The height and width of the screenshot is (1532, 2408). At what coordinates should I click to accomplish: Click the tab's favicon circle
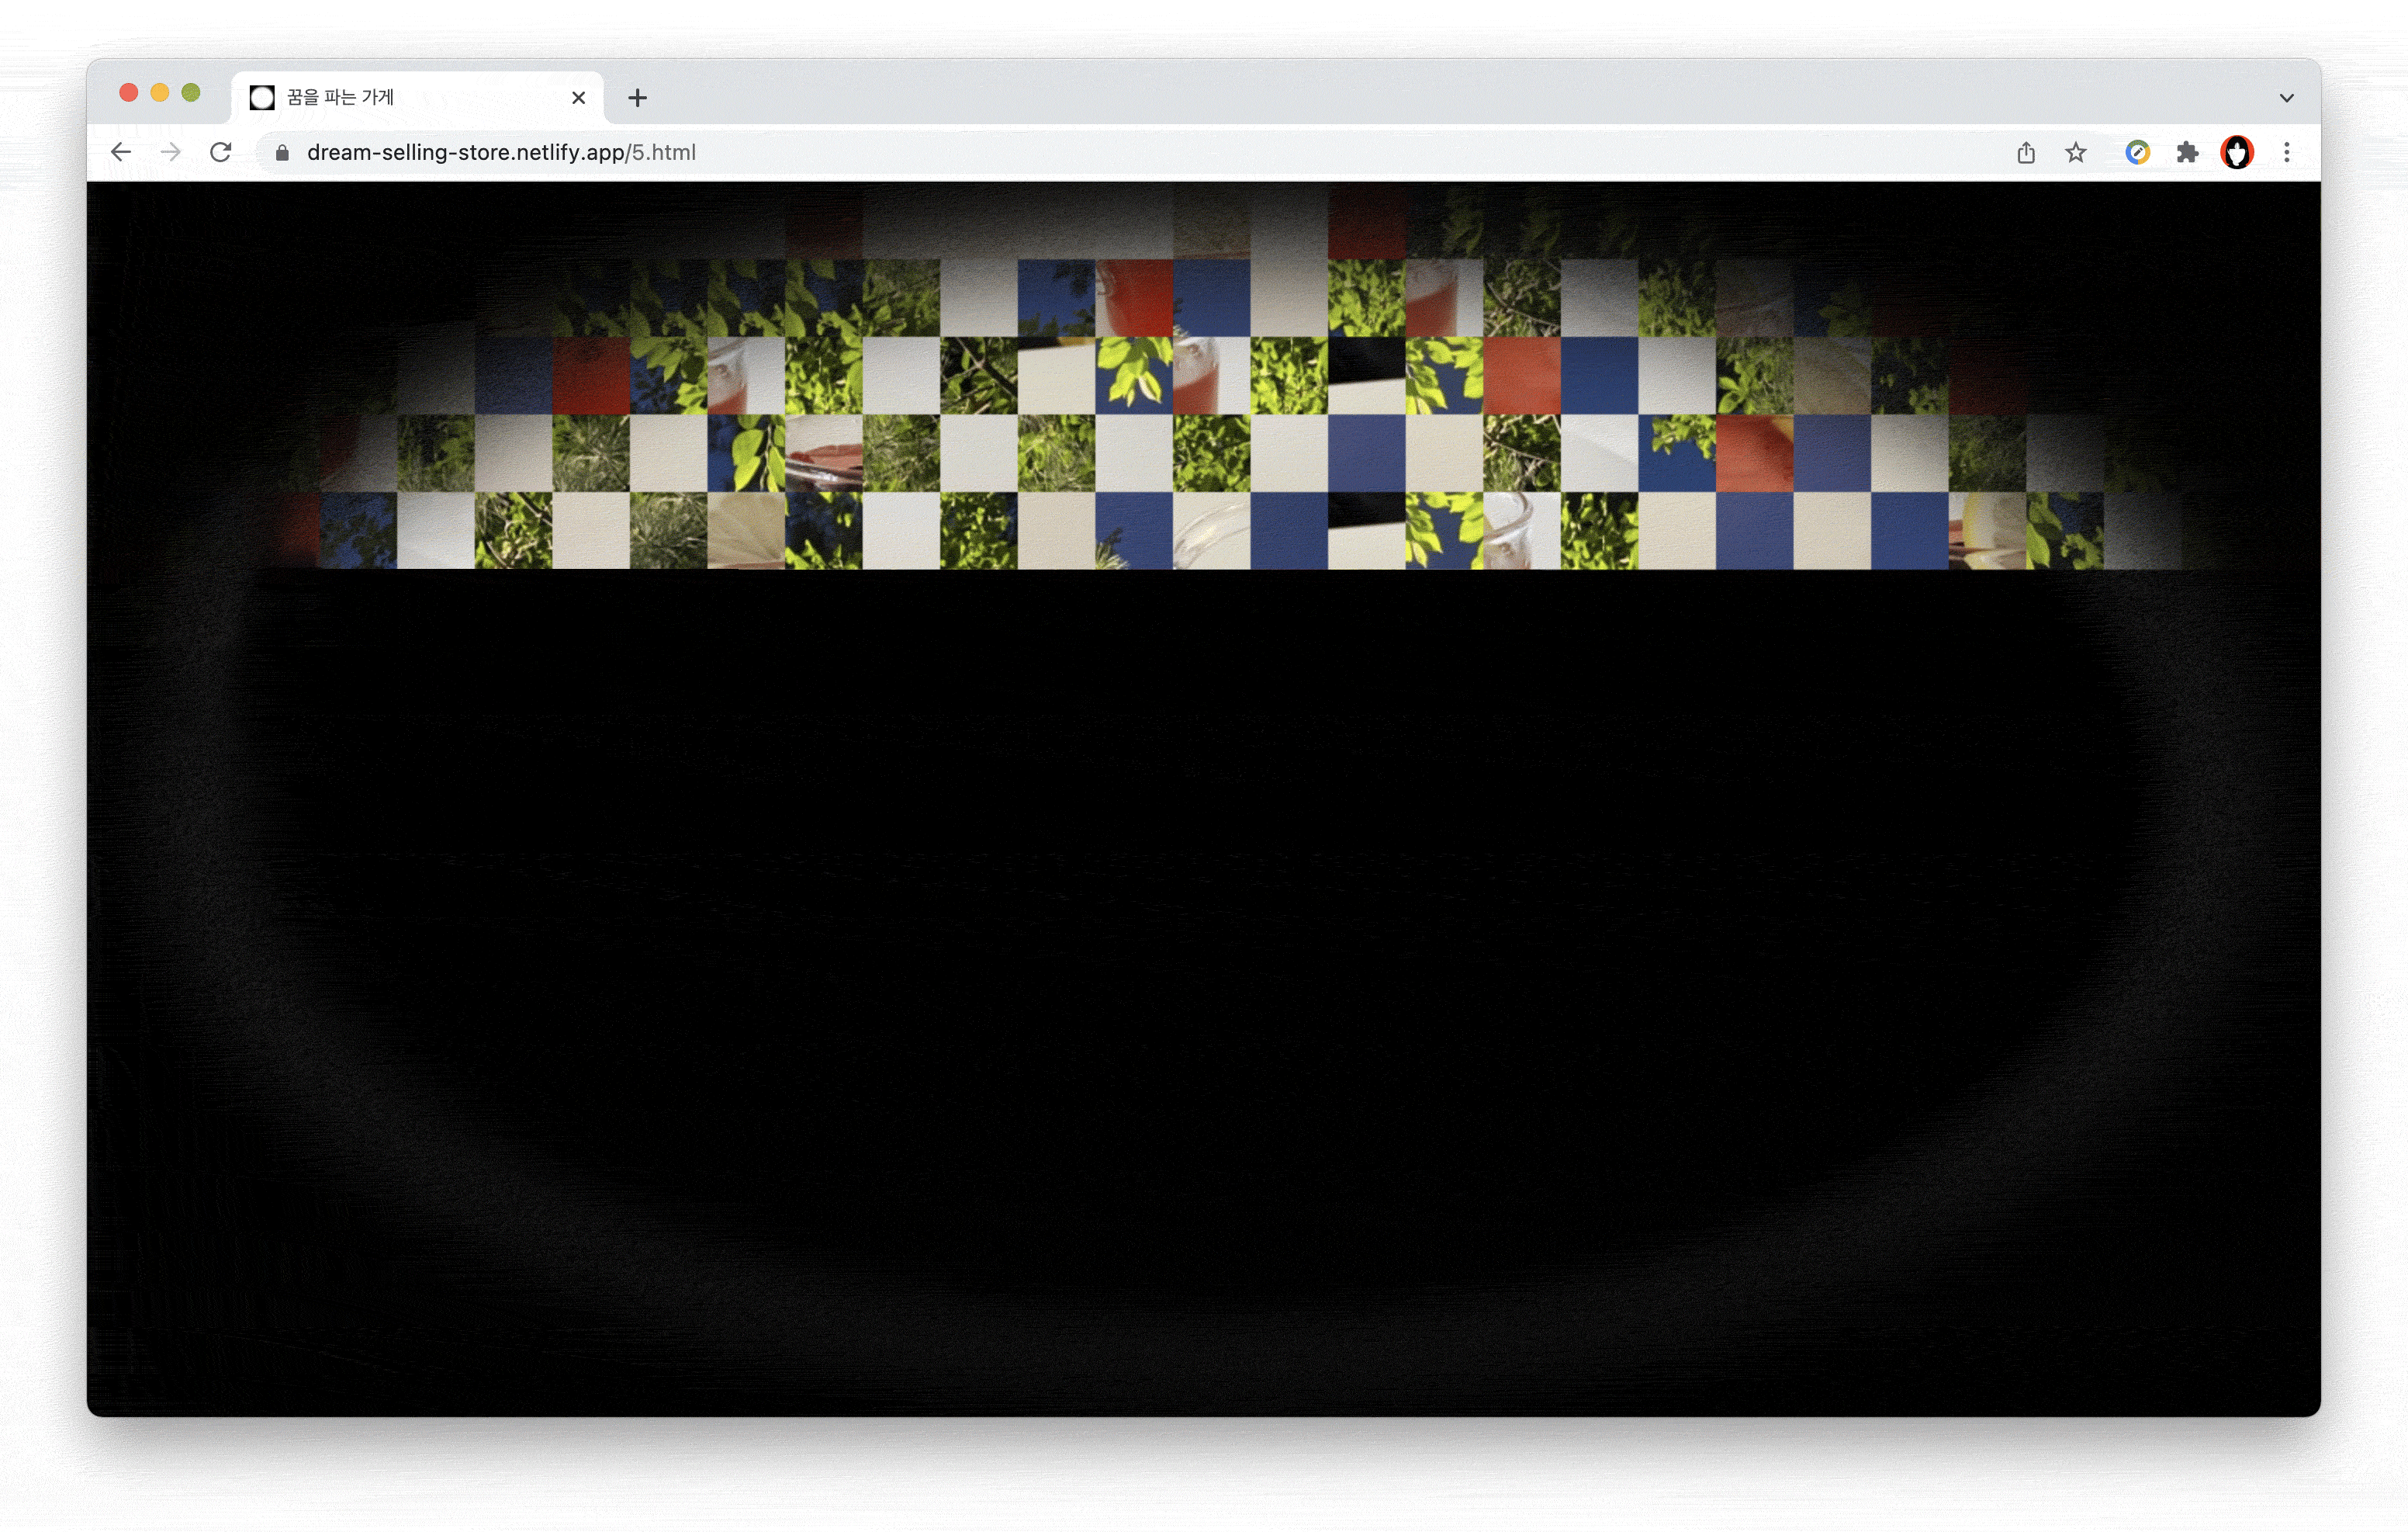(262, 97)
